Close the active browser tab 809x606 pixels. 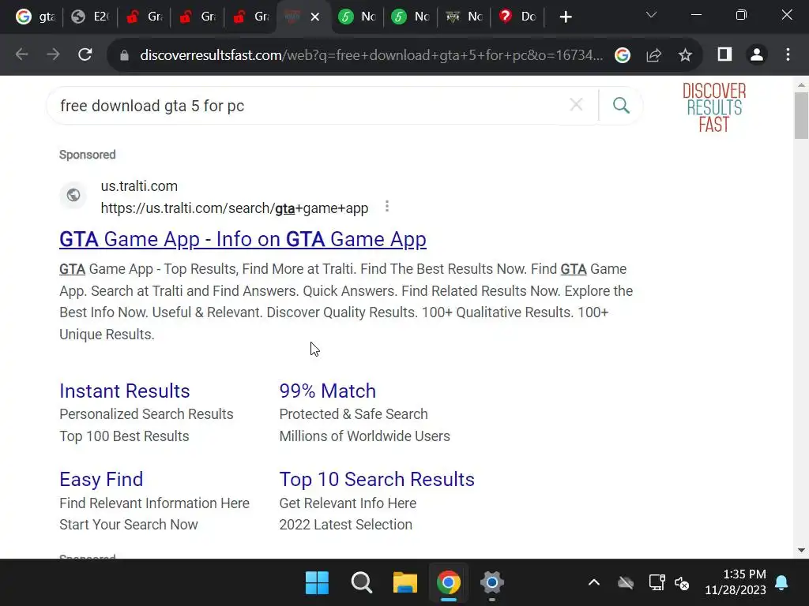pyautogui.click(x=314, y=17)
